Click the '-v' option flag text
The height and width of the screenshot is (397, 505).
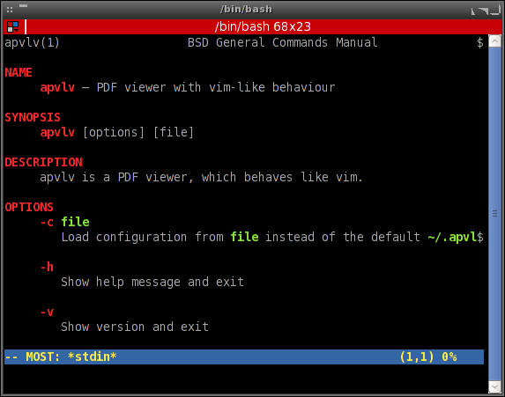47,312
